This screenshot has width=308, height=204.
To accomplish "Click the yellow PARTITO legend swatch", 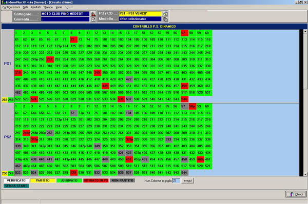I will coord(43,180).
